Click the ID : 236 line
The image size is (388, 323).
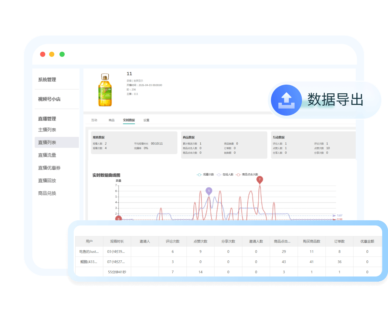click(x=131, y=89)
